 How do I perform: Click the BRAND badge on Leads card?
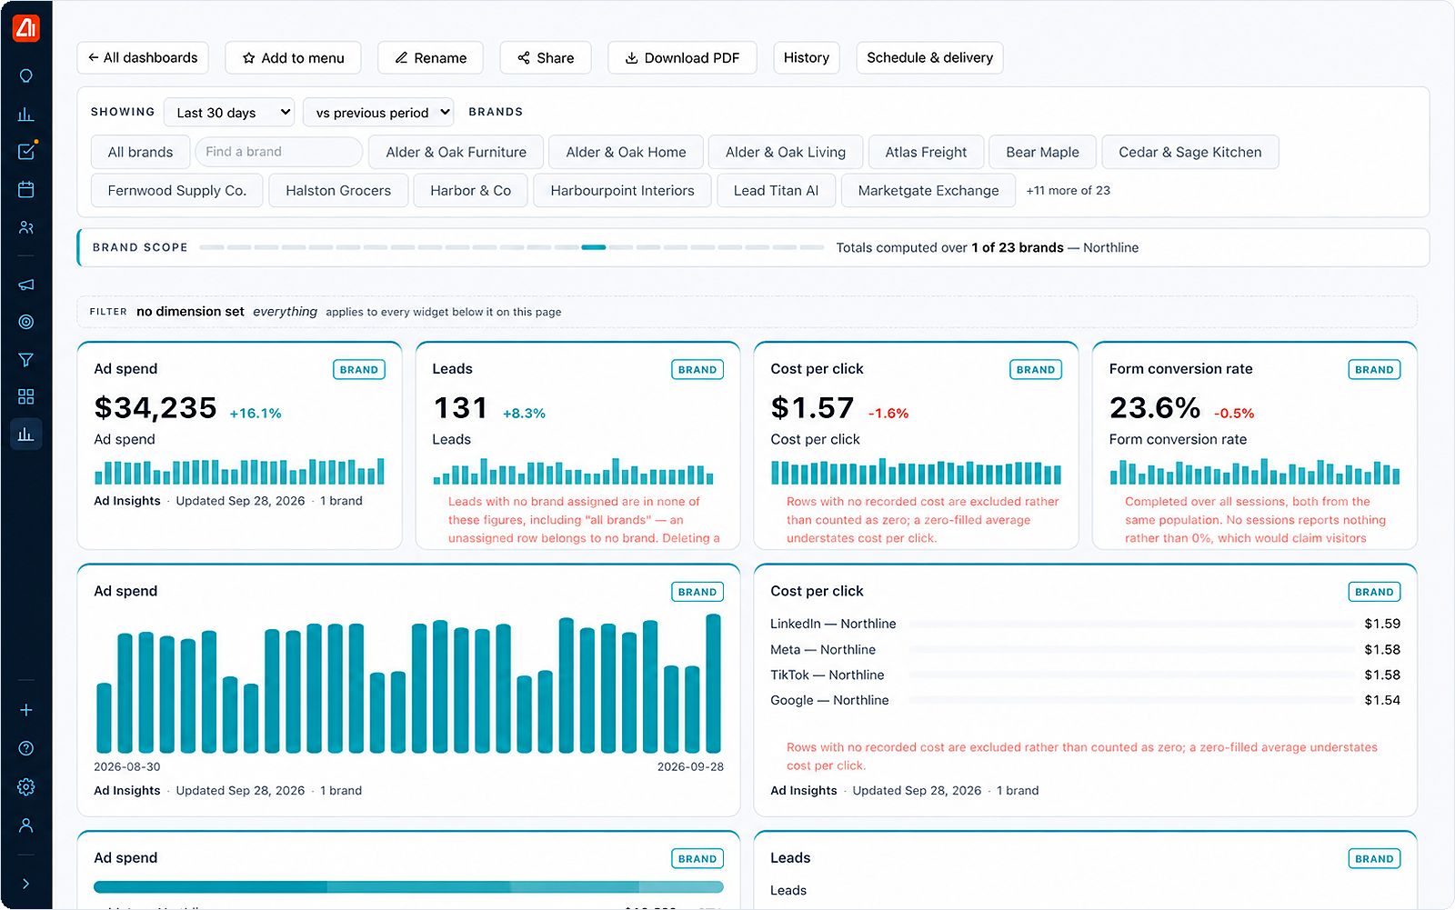[x=697, y=370]
